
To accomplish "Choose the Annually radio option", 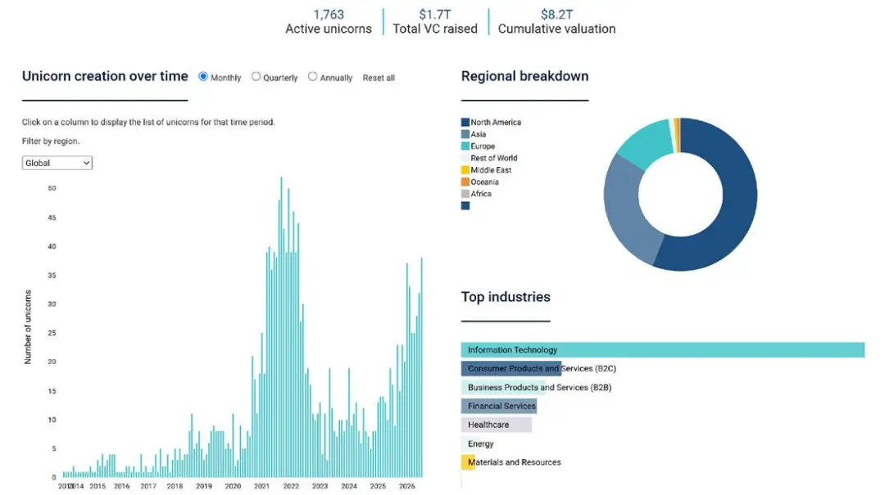I will click(x=313, y=77).
